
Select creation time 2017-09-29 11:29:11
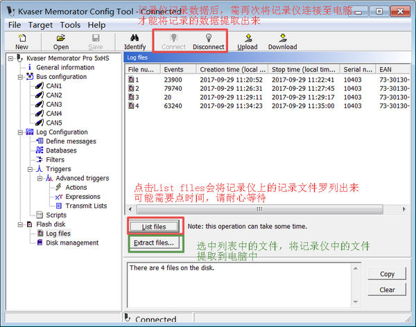pyautogui.click(x=231, y=97)
